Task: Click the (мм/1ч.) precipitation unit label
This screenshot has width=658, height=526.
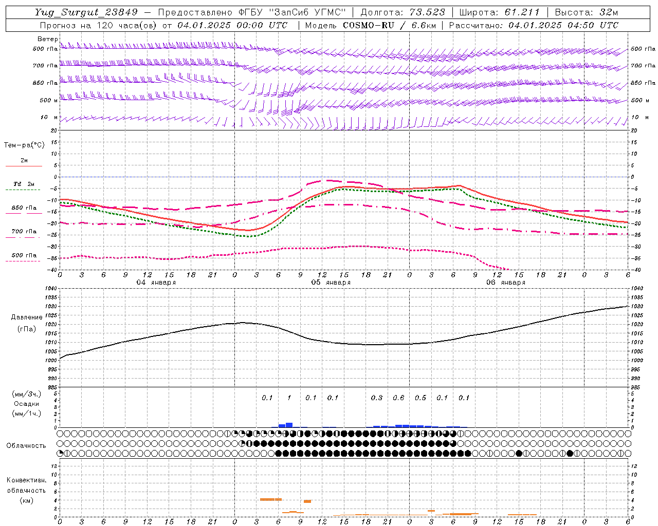Action: coord(27,414)
